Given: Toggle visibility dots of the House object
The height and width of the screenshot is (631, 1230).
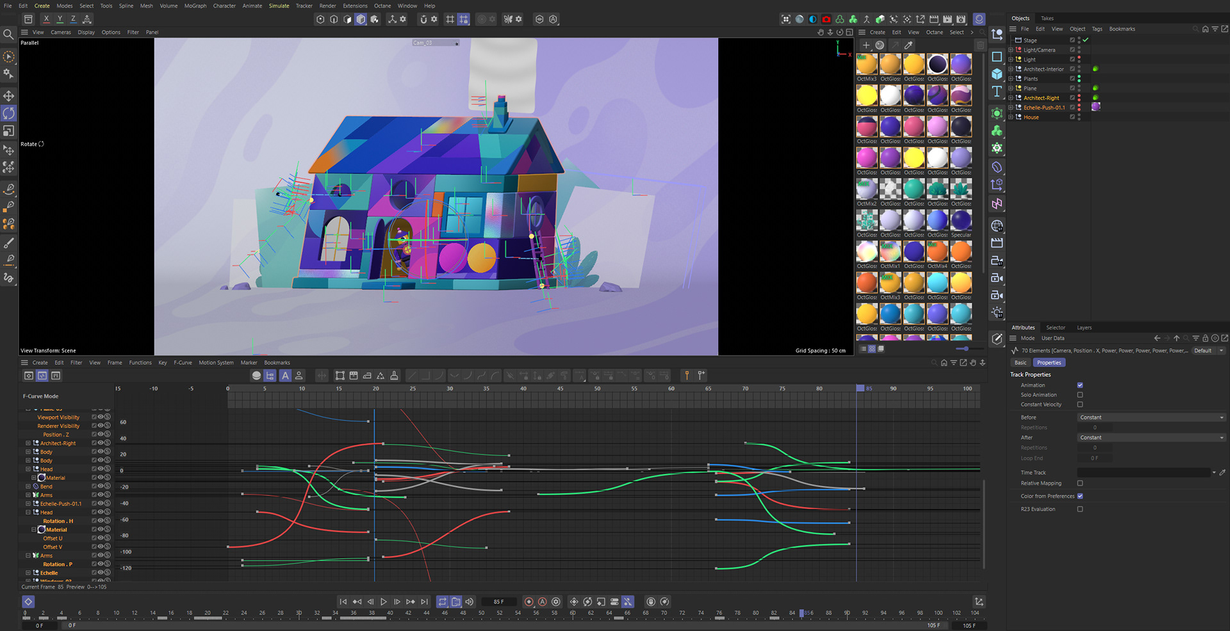Looking at the screenshot, I should click(1079, 117).
